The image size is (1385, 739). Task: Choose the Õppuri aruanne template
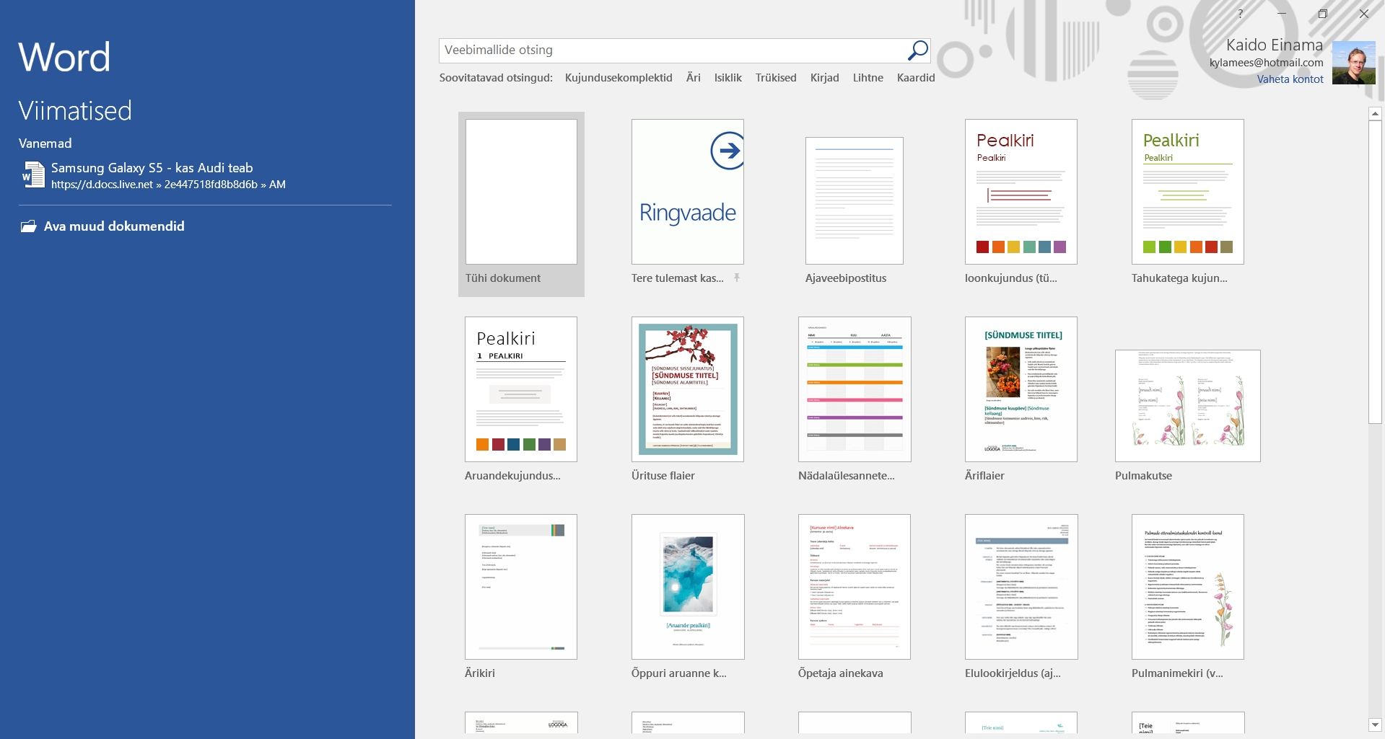coord(688,587)
